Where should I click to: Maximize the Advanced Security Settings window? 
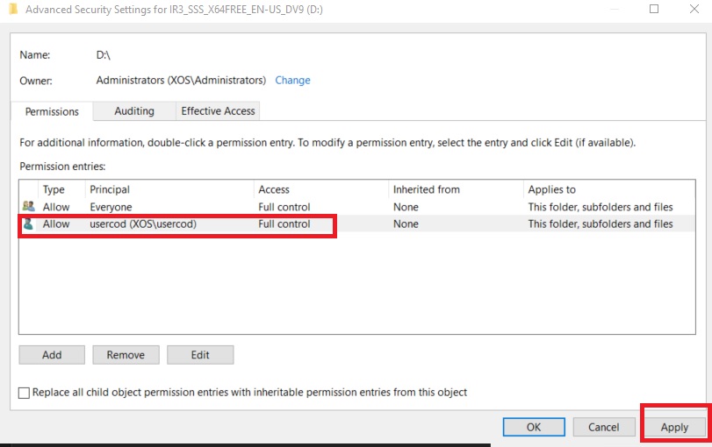pos(654,9)
